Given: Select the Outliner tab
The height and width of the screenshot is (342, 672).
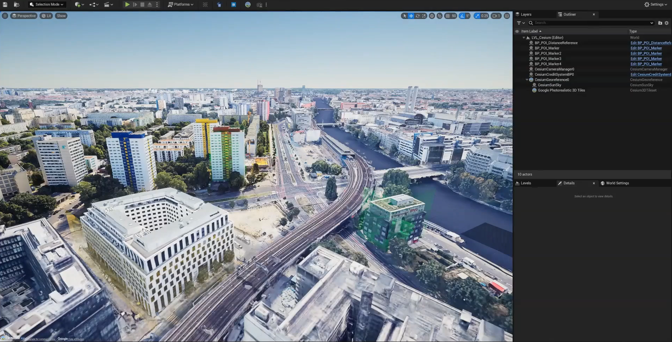Looking at the screenshot, I should point(569,14).
